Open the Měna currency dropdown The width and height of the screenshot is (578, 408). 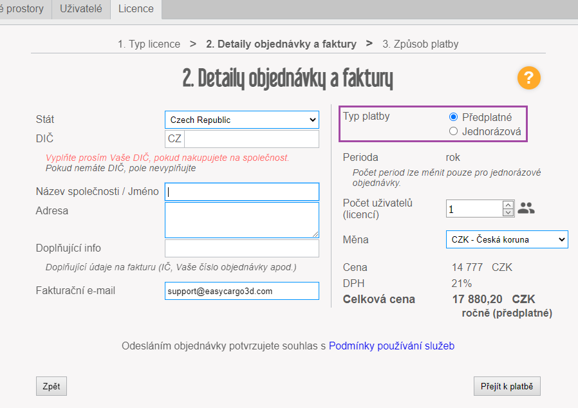tap(506, 239)
